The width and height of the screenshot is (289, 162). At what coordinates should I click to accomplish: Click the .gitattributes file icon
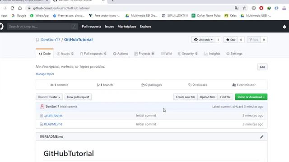41,116
